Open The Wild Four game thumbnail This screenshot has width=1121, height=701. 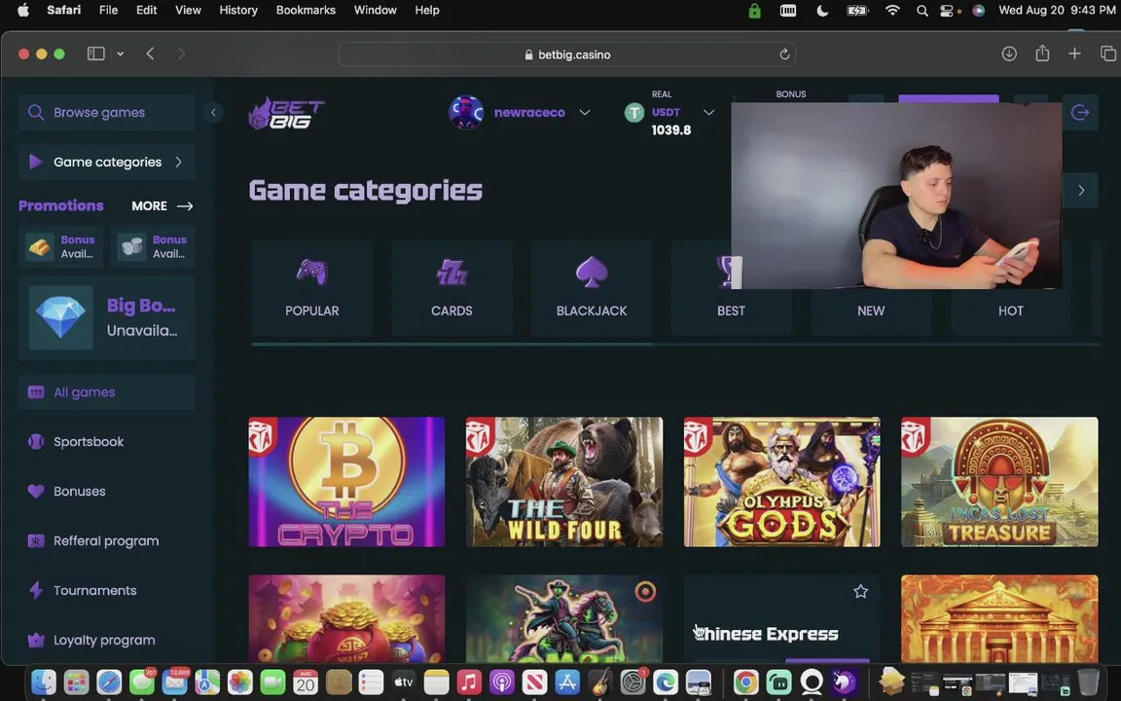pos(564,482)
